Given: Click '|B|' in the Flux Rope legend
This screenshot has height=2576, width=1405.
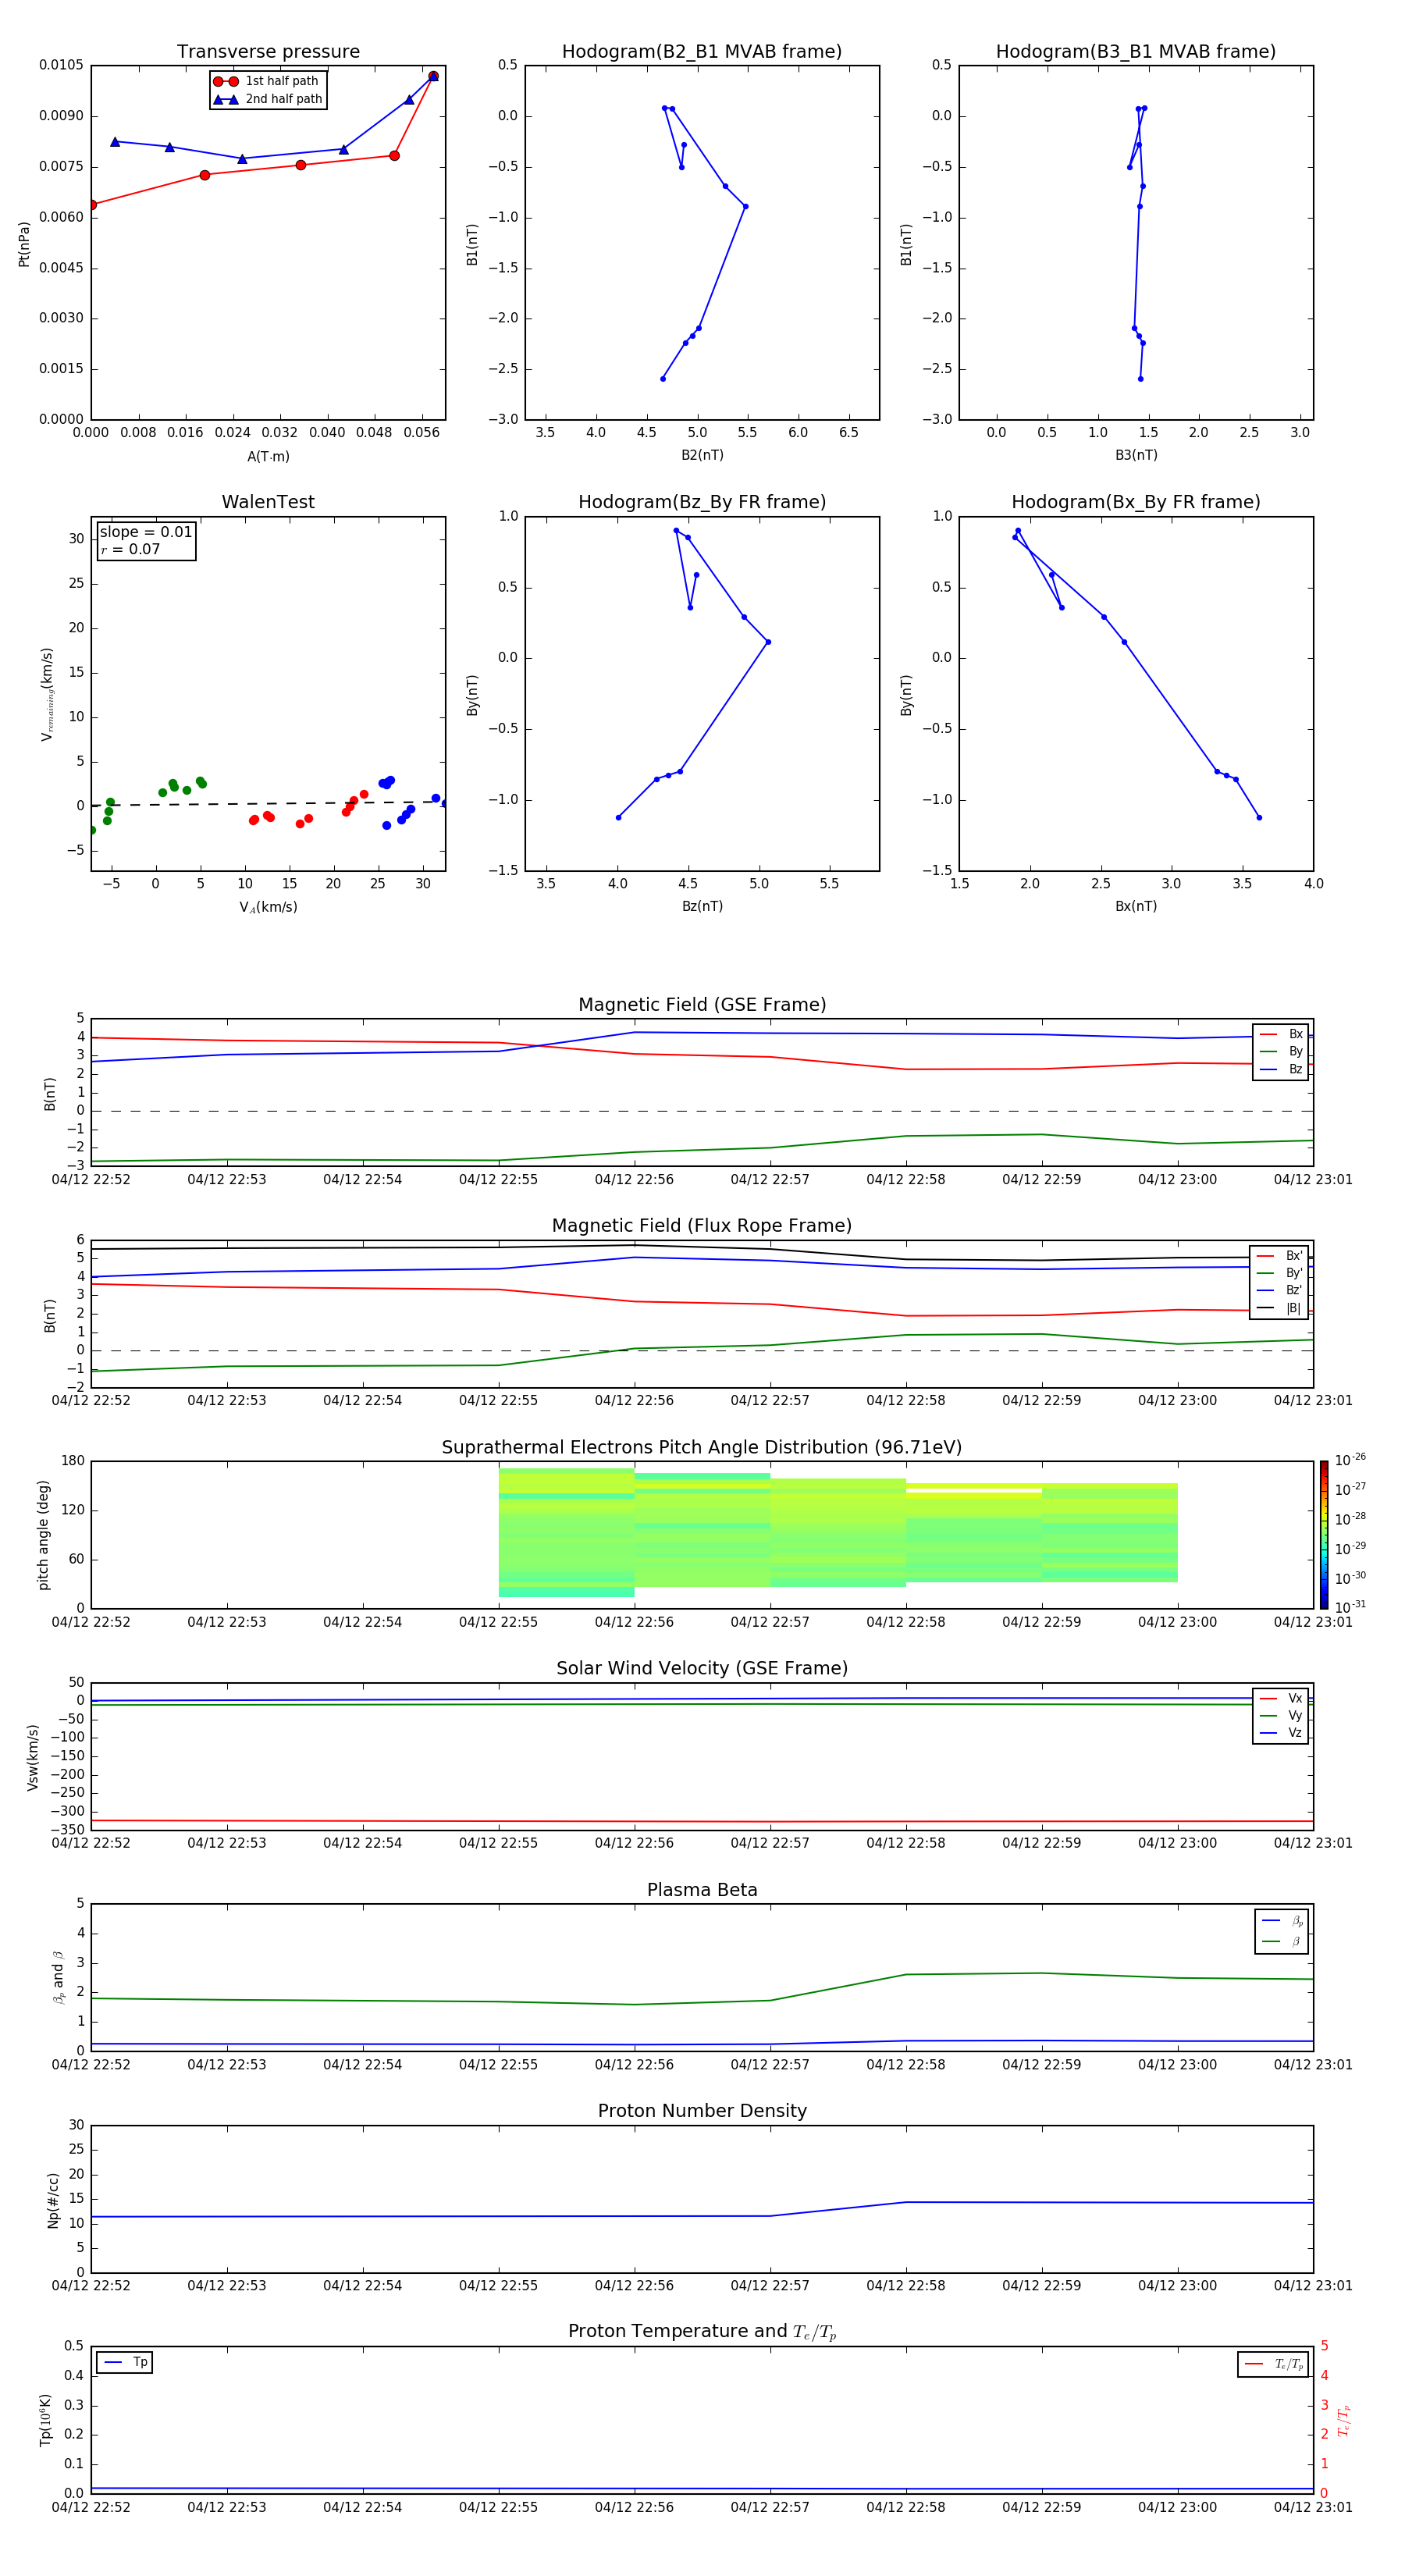Looking at the screenshot, I should (1294, 1309).
